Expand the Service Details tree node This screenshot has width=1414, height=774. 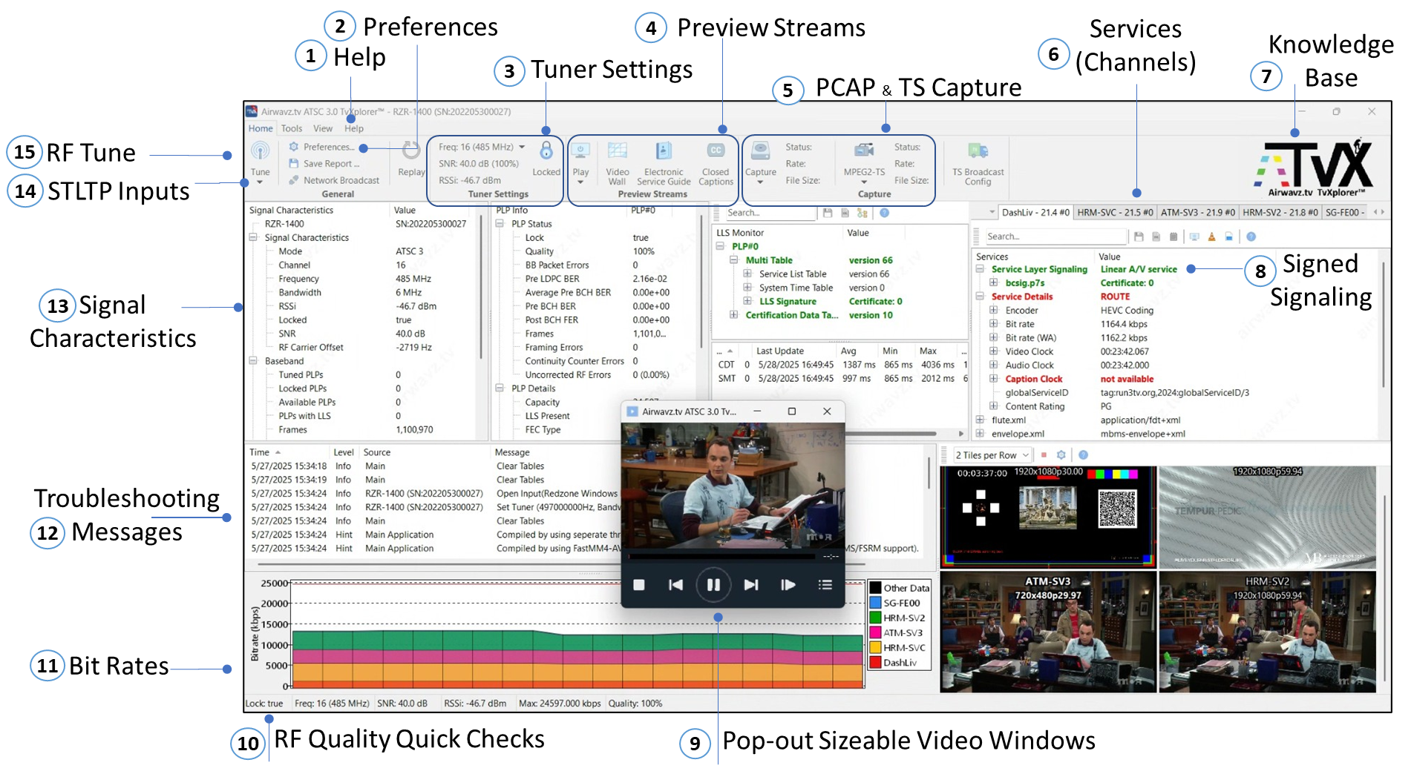(981, 296)
